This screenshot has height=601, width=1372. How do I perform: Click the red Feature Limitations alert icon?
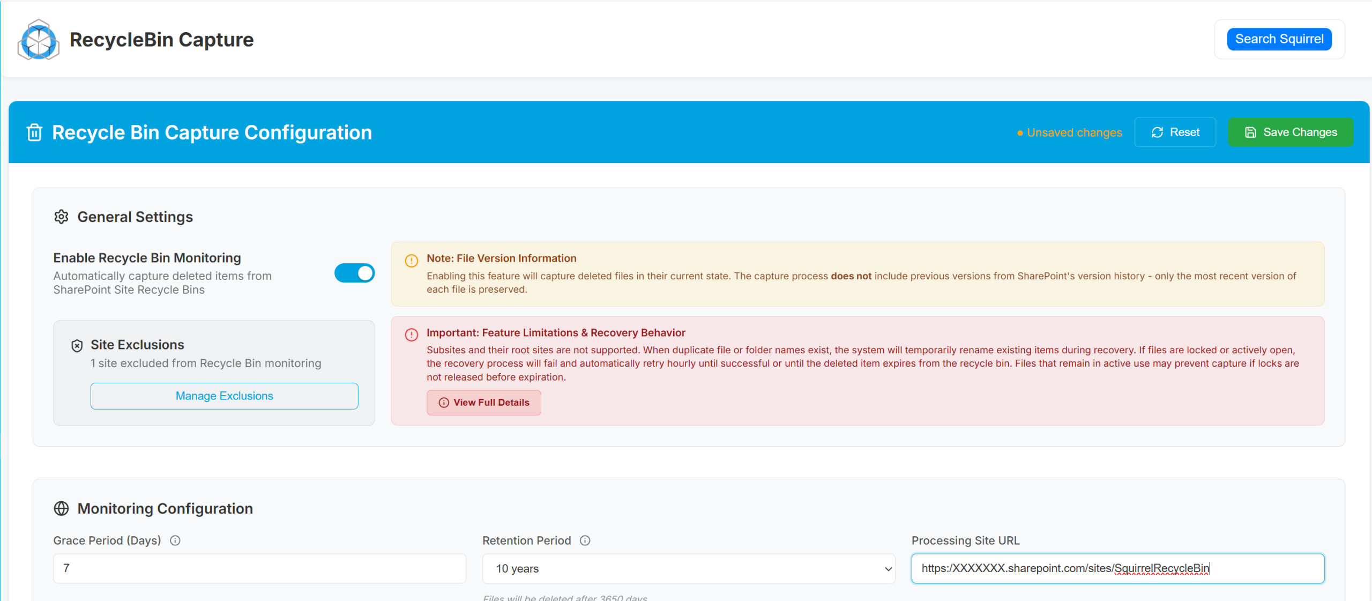412,335
